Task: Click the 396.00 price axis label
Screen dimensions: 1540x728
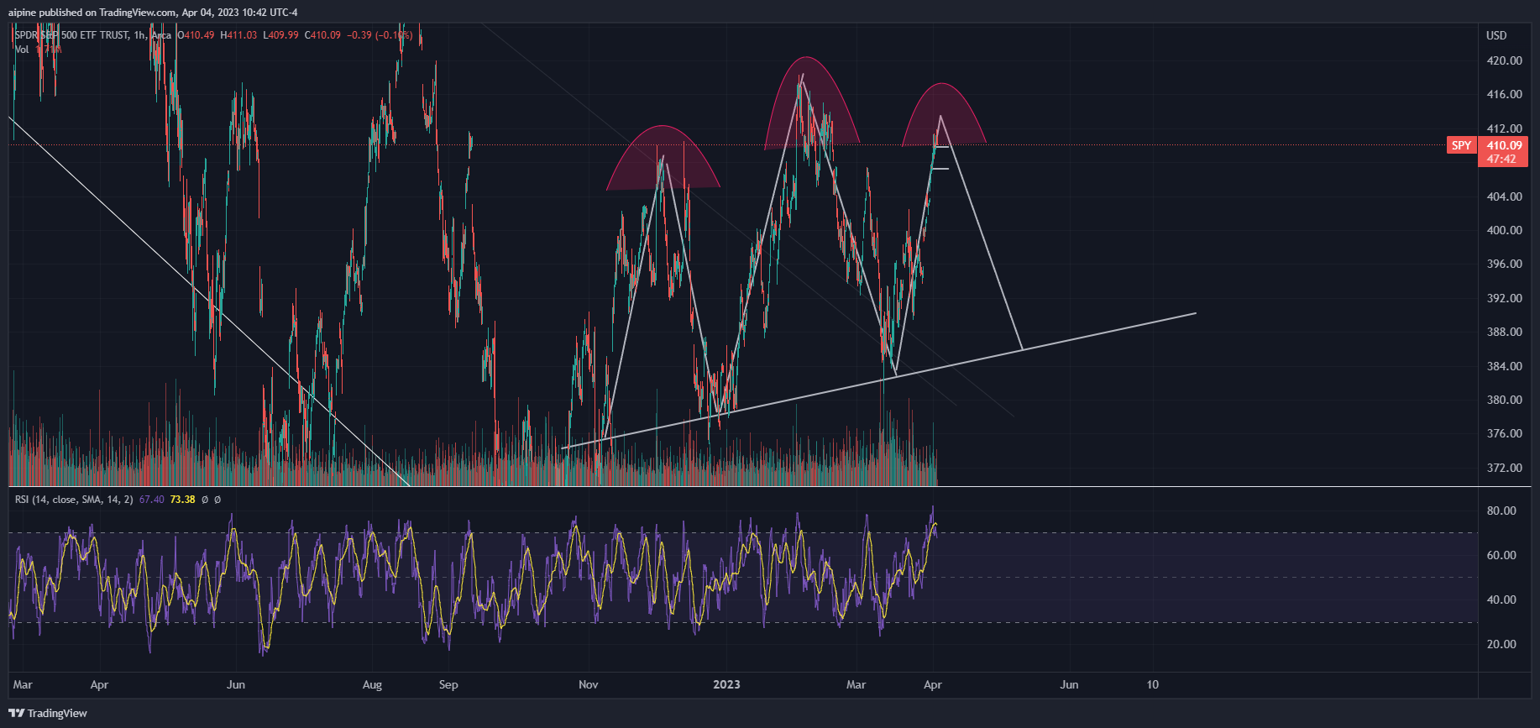Action: point(1504,264)
